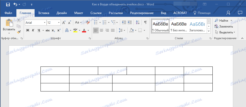
Task: Open the Макет ribbon tab
Action: (x=79, y=13)
